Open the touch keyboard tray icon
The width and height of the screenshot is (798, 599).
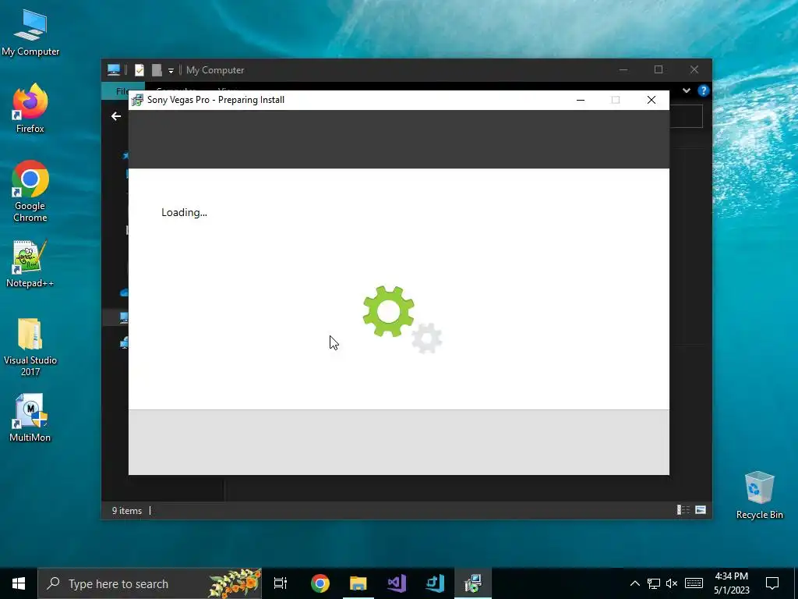[x=694, y=583]
